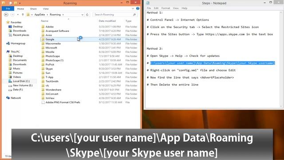Expand the Explorer ribbon chevron
The image size is (284, 160).
tap(133, 8)
